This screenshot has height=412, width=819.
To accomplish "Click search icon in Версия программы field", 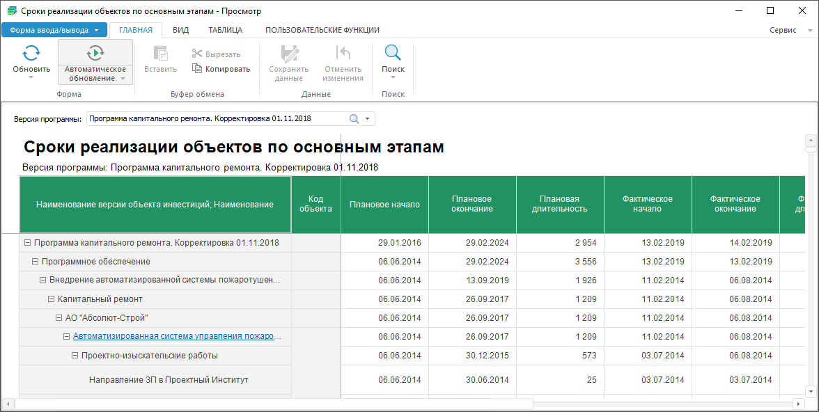I will (354, 119).
